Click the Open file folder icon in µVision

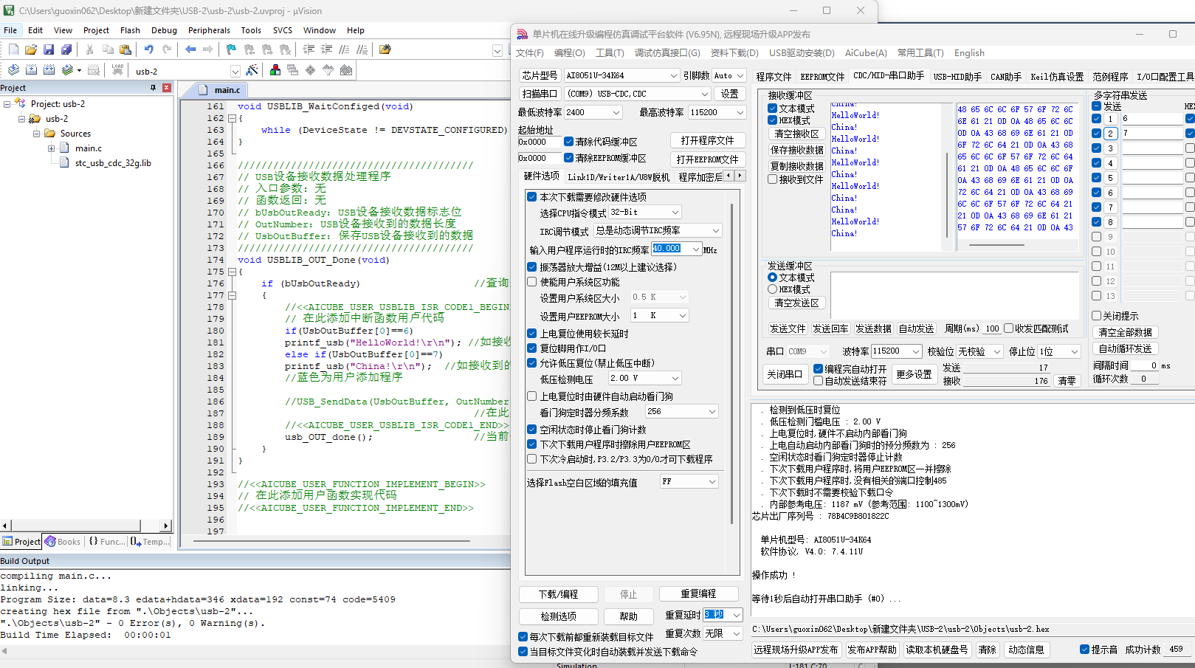[x=31, y=49]
